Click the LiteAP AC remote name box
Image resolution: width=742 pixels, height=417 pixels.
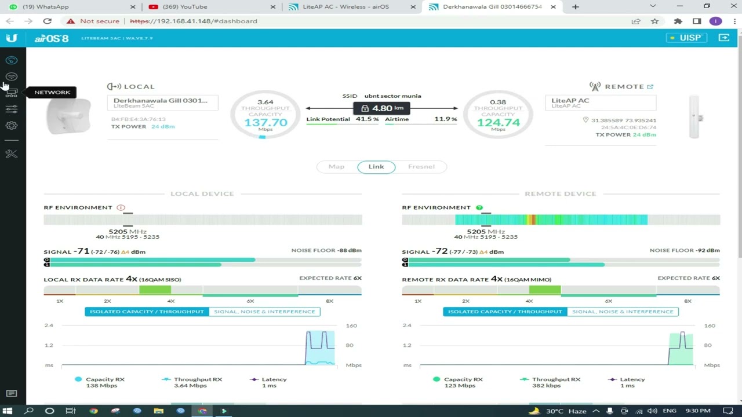coord(601,103)
